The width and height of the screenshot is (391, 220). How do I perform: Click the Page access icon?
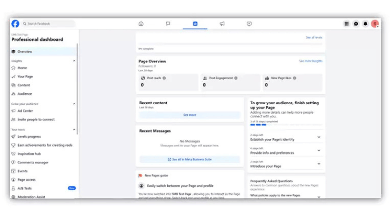tap(14, 179)
